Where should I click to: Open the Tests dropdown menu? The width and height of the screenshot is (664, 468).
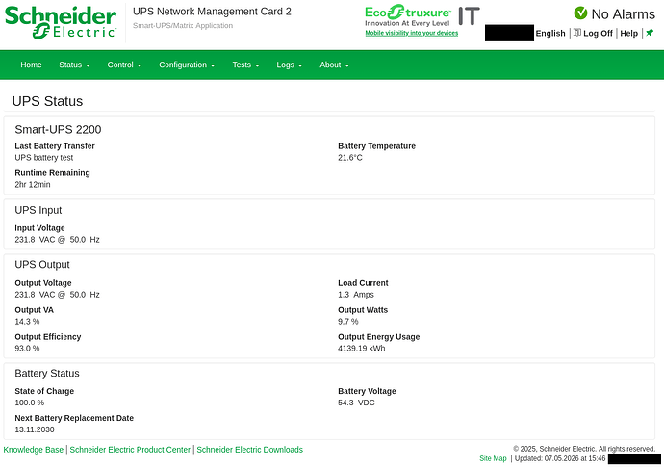(245, 65)
